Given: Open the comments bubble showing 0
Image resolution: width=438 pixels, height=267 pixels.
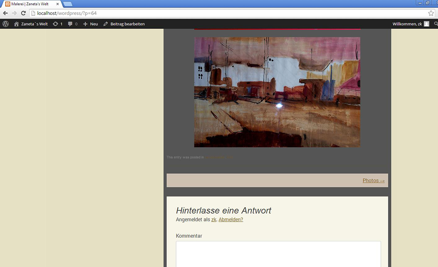Looking at the screenshot, I should 73,24.
